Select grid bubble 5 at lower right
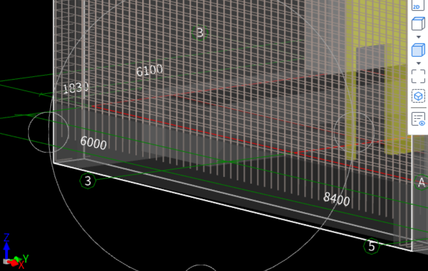This screenshot has width=428, height=271. [371, 246]
